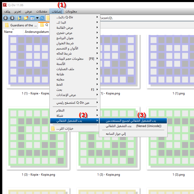Open the طباعة print submenu
The height and width of the screenshot is (194, 194).
74,74
